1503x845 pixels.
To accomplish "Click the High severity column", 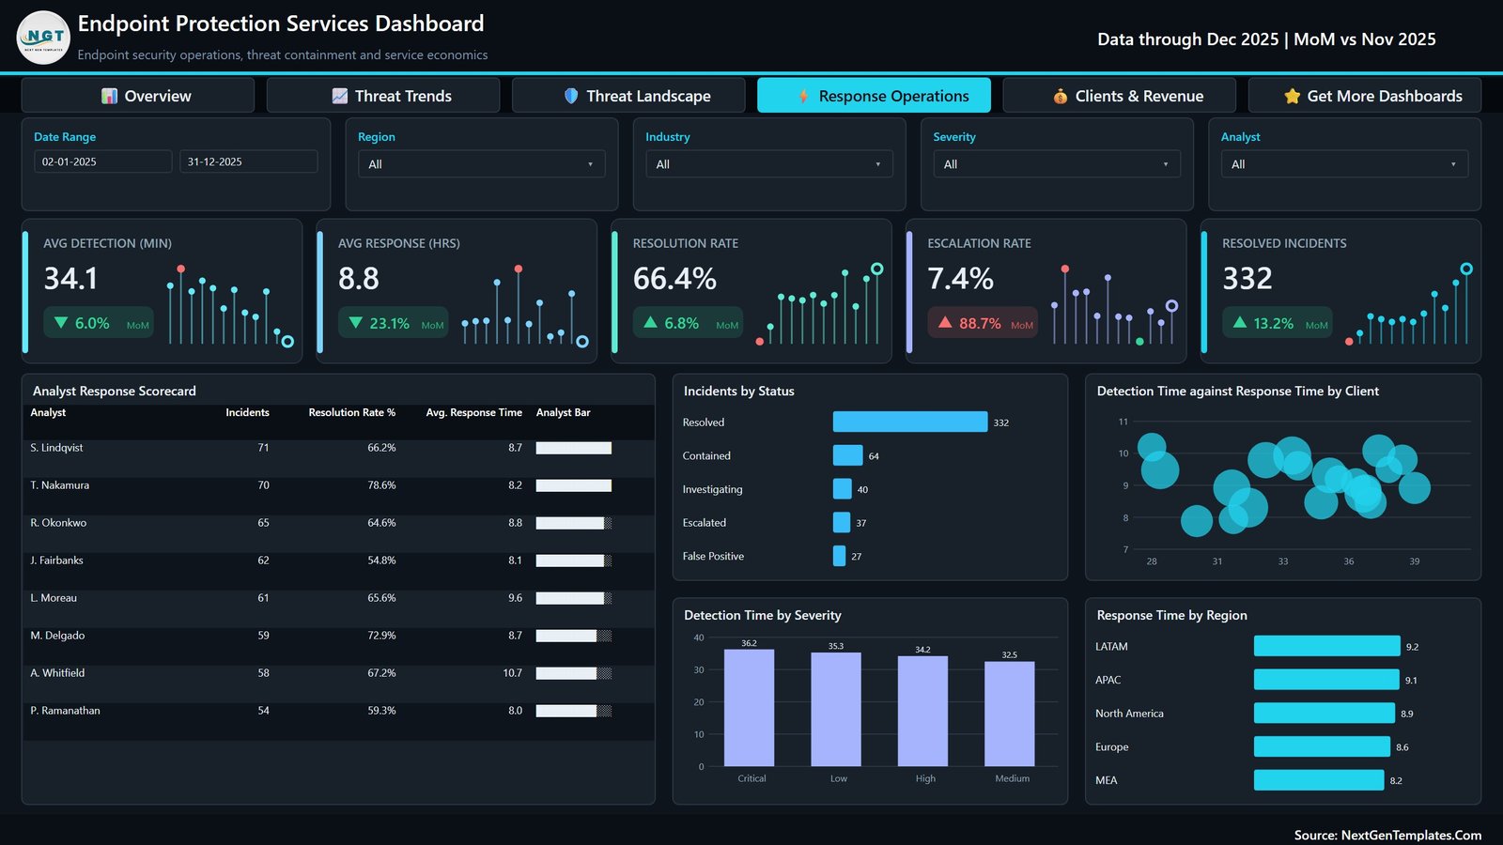I will 922,711.
